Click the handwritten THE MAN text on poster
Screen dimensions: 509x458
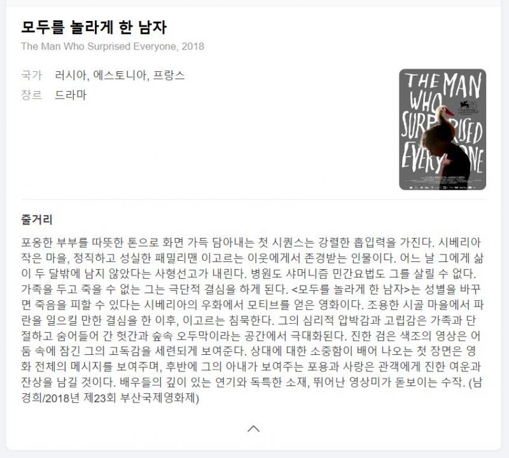(x=442, y=85)
